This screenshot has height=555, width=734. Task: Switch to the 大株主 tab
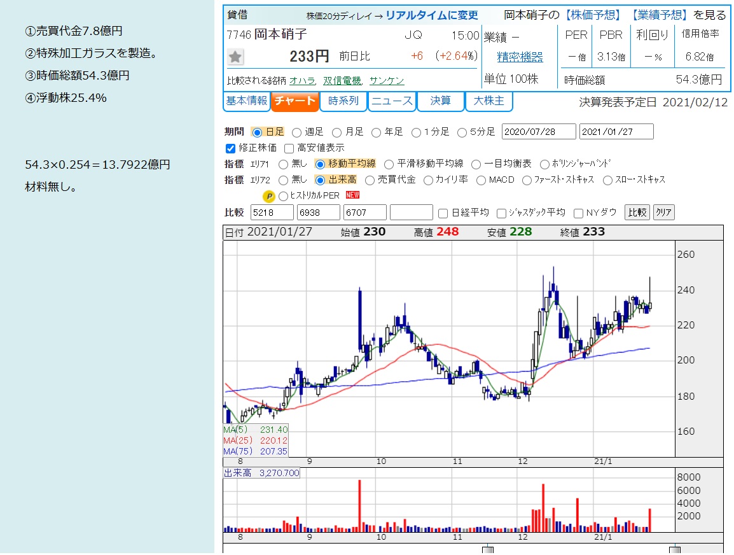(488, 101)
